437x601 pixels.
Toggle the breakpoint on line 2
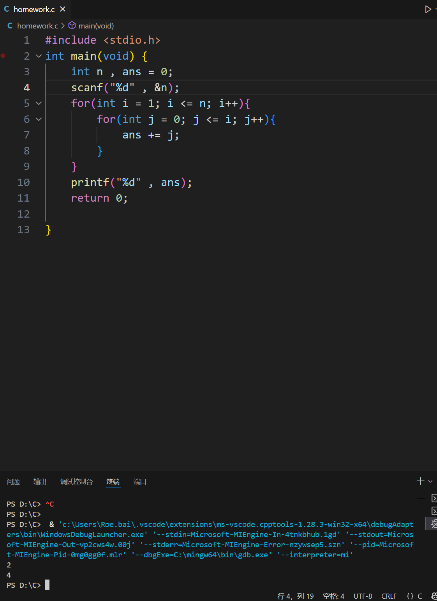point(3,56)
